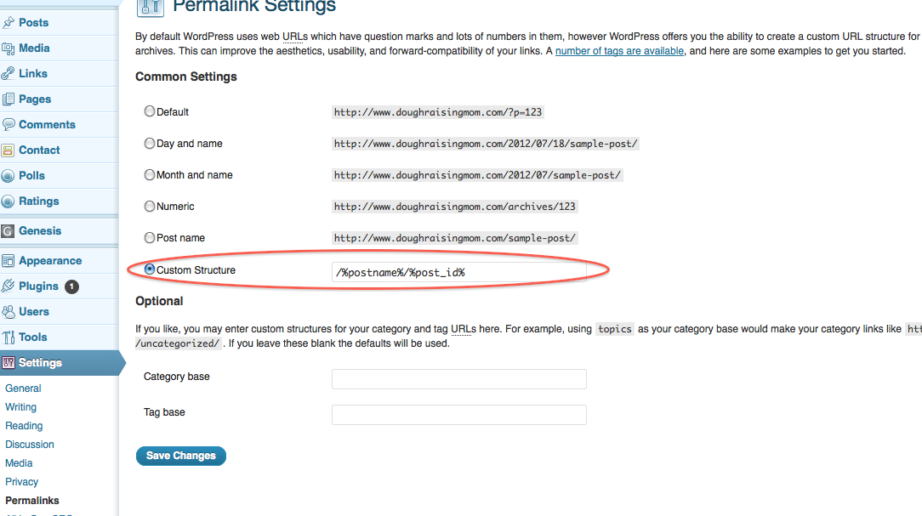Go to the Links menu
This screenshot has height=516, width=922.
pyautogui.click(x=33, y=73)
